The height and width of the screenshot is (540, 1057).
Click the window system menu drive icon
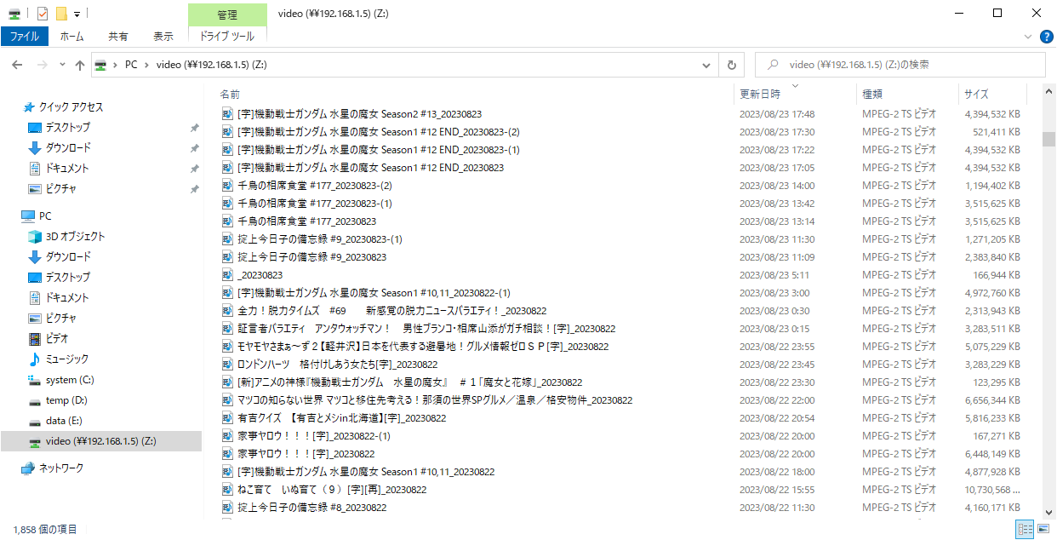point(14,14)
